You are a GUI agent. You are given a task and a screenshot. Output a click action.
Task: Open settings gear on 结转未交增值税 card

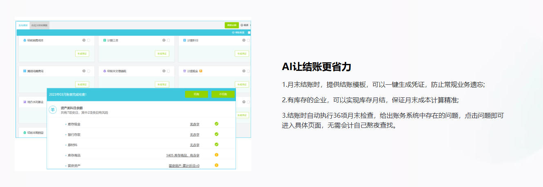tap(164, 71)
